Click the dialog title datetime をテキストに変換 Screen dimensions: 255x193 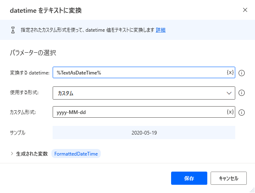(45, 10)
